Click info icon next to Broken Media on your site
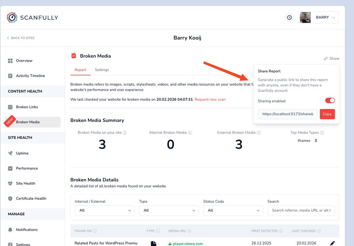This screenshot has width=354, height=246. [x=125, y=133]
